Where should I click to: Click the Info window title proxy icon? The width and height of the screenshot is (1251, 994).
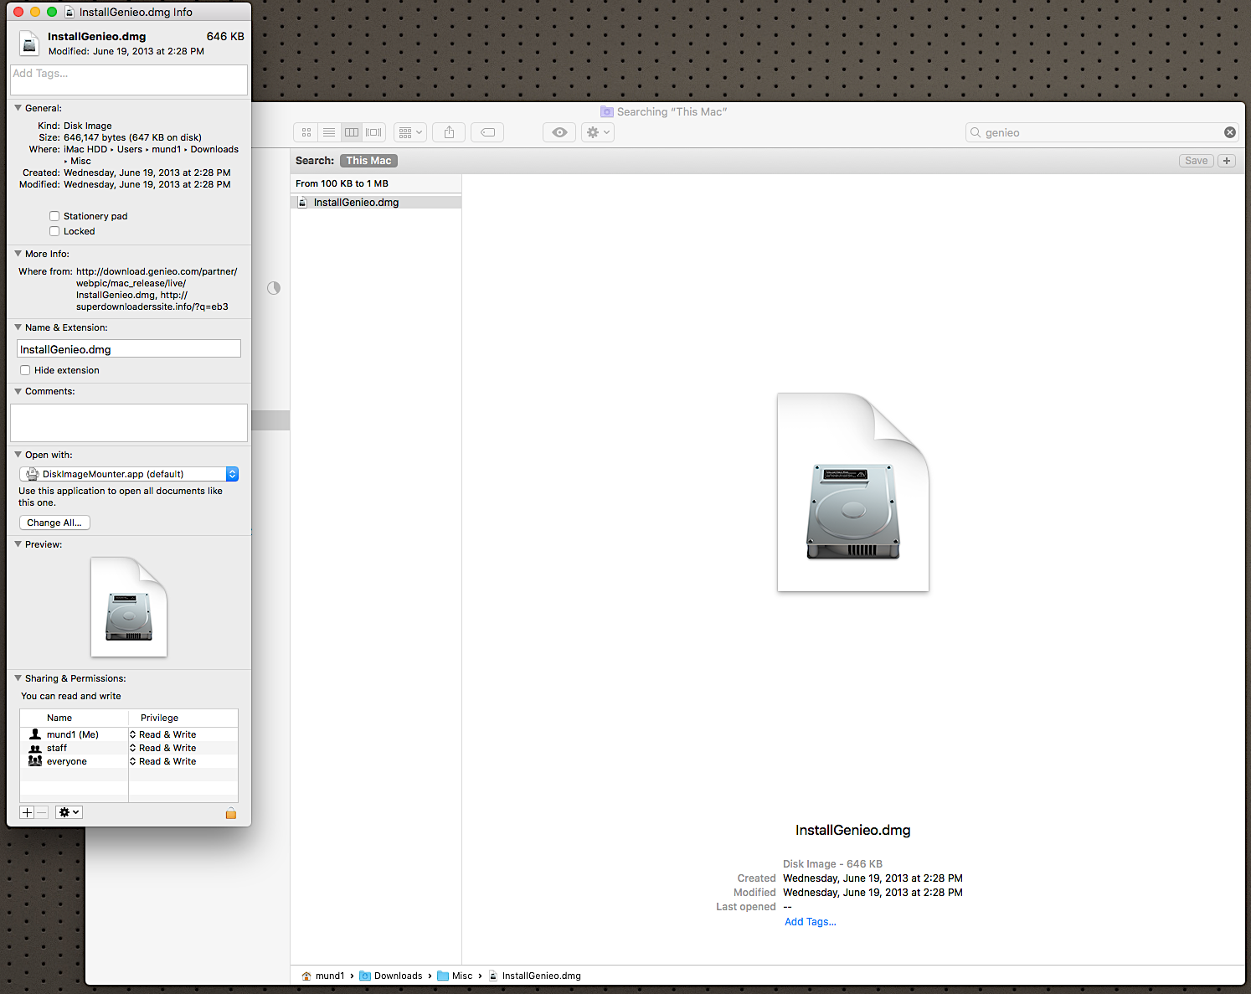pos(69,12)
